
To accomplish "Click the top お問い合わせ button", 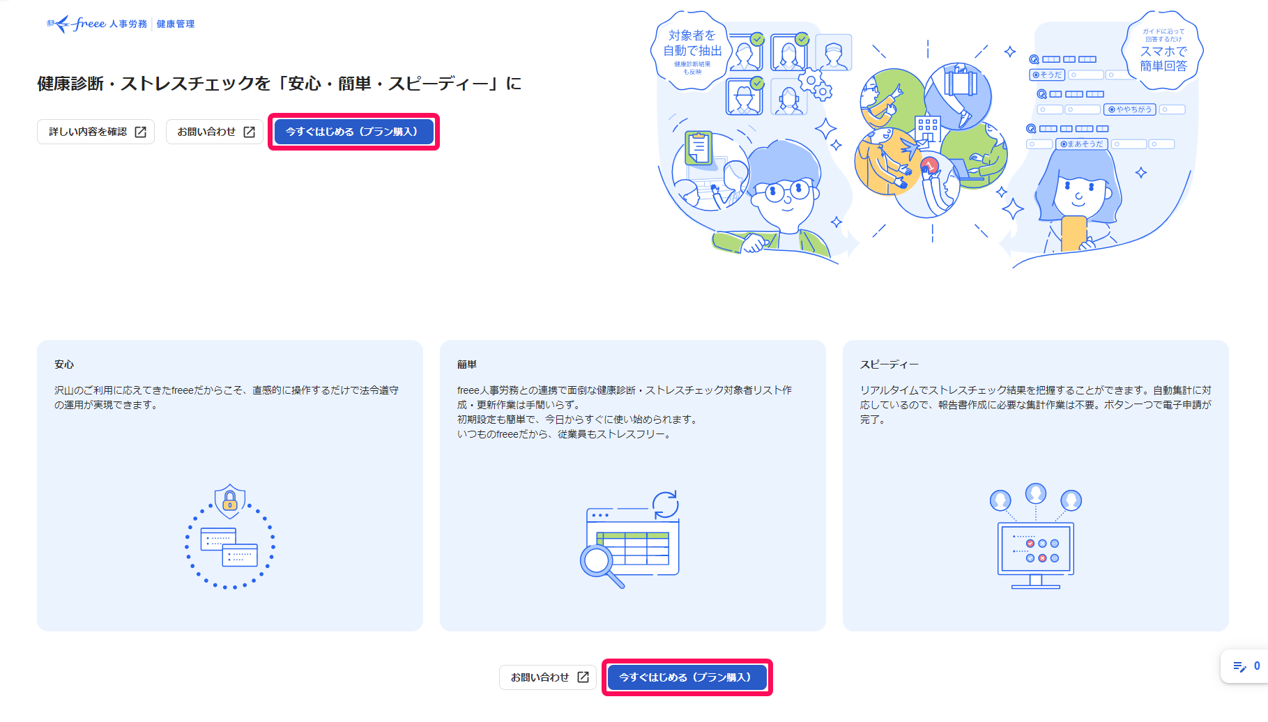I will tap(214, 132).
